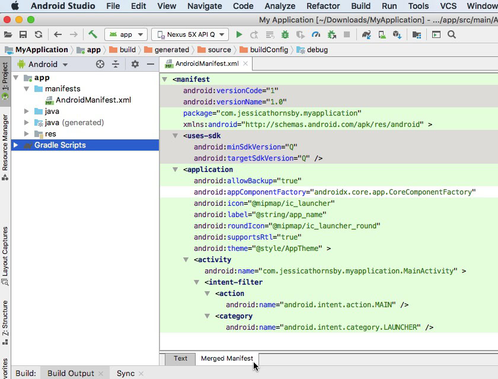Open the Resource Manager side panel
The image size is (498, 379).
pos(5,142)
